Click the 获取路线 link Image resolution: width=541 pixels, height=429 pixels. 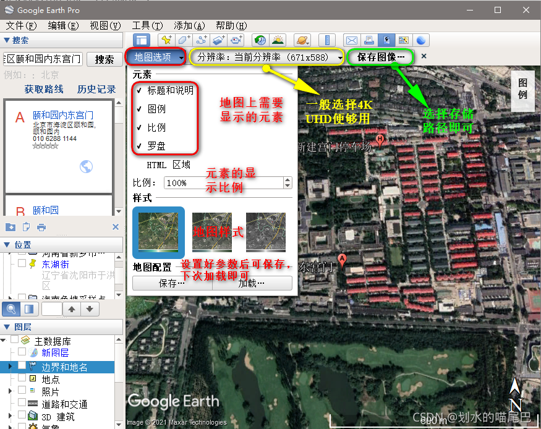[x=44, y=89]
